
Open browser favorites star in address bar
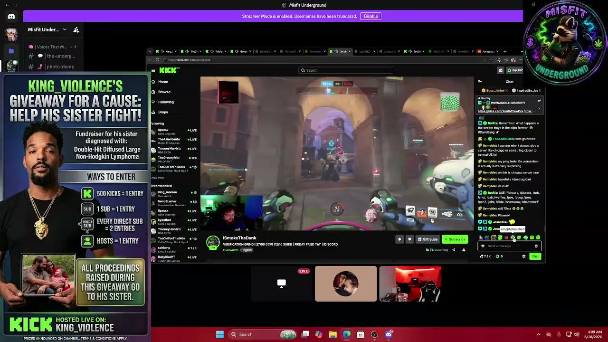491,60
